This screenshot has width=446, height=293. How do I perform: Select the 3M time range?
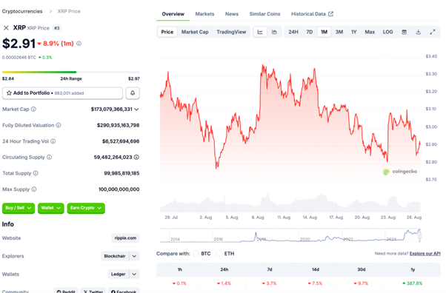[x=339, y=32]
